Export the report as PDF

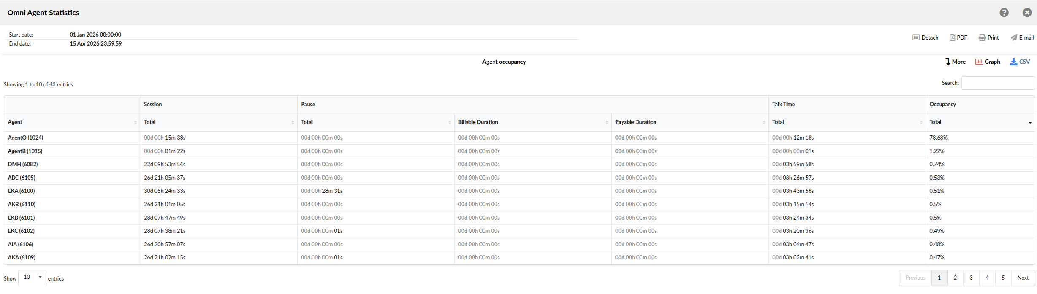coord(958,38)
